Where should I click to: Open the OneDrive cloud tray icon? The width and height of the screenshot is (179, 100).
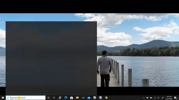(151, 97)
